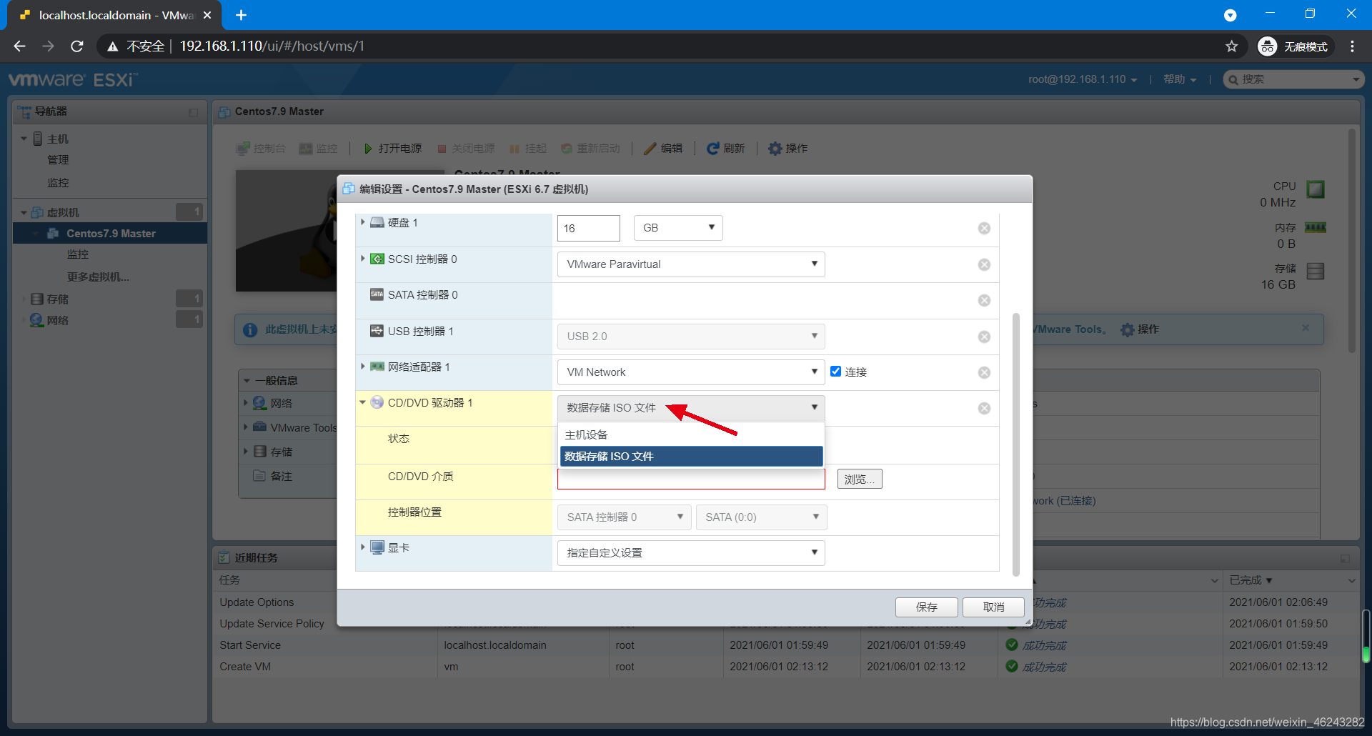
Task: Open the VM Network dropdown
Action: (691, 372)
